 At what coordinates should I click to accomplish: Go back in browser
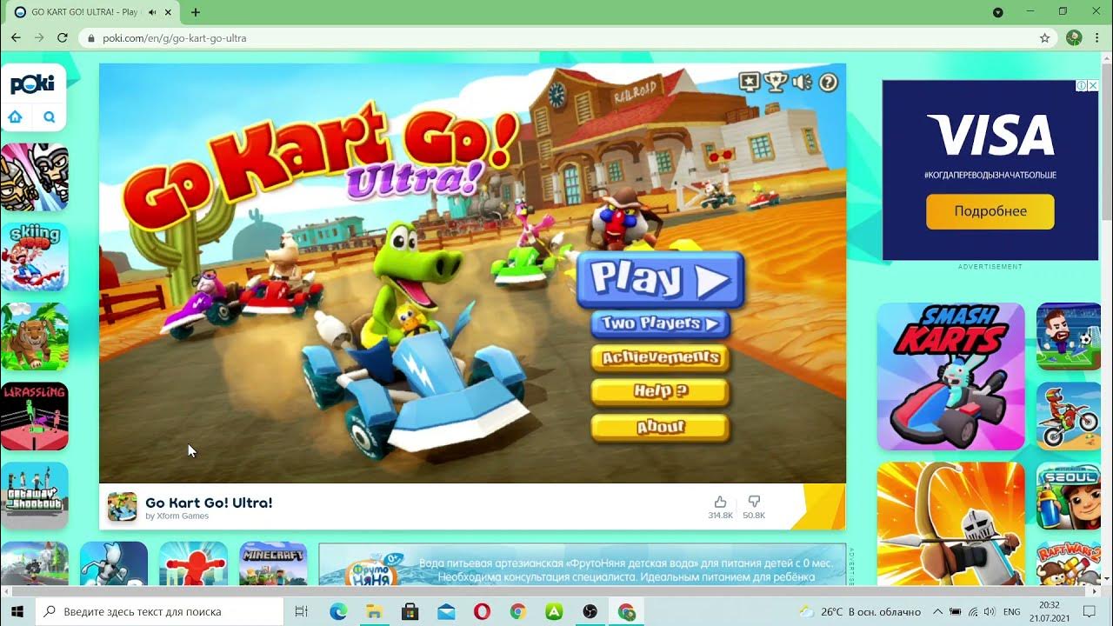(x=16, y=38)
